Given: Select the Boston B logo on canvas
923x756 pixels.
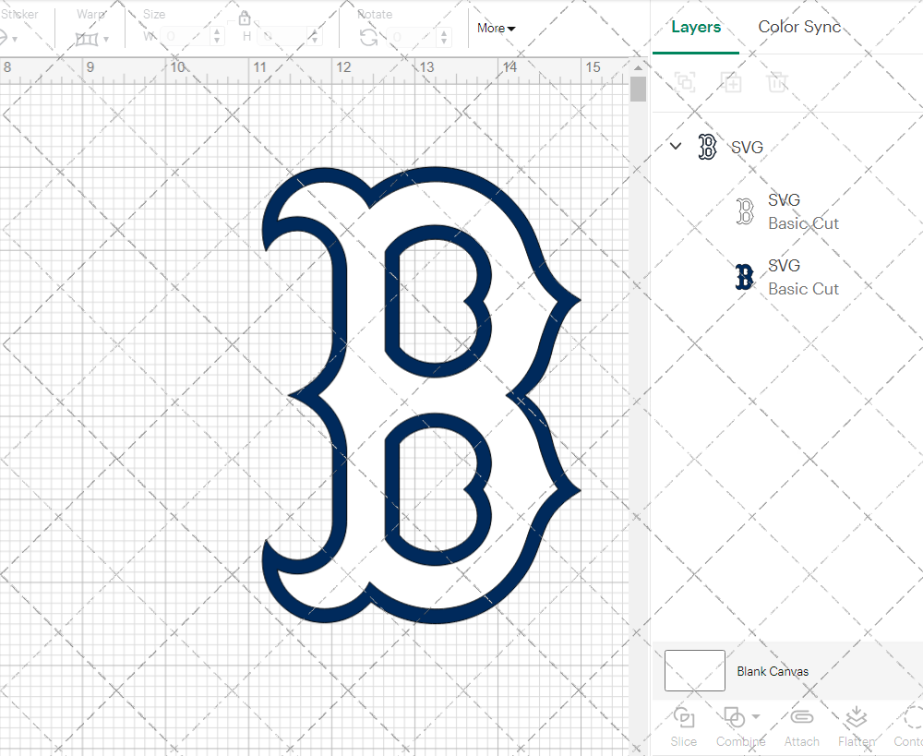Looking at the screenshot, I should pyautogui.click(x=421, y=395).
